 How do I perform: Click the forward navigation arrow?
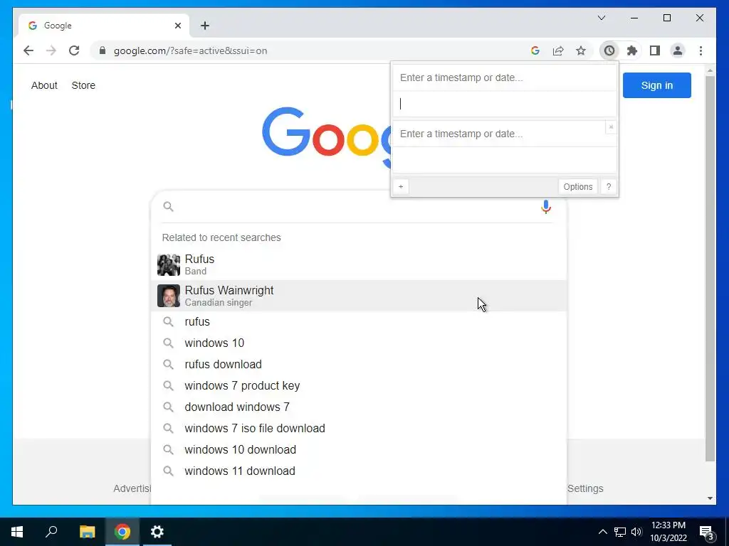51,50
